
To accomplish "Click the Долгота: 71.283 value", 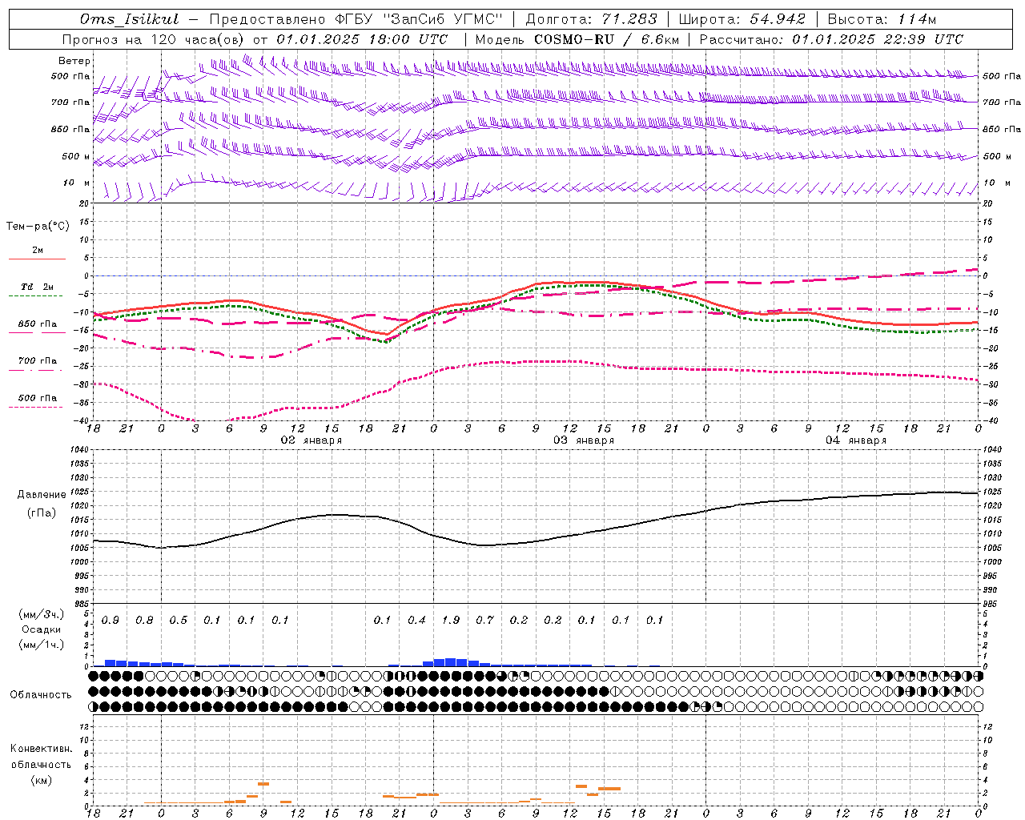I will pos(591,19).
